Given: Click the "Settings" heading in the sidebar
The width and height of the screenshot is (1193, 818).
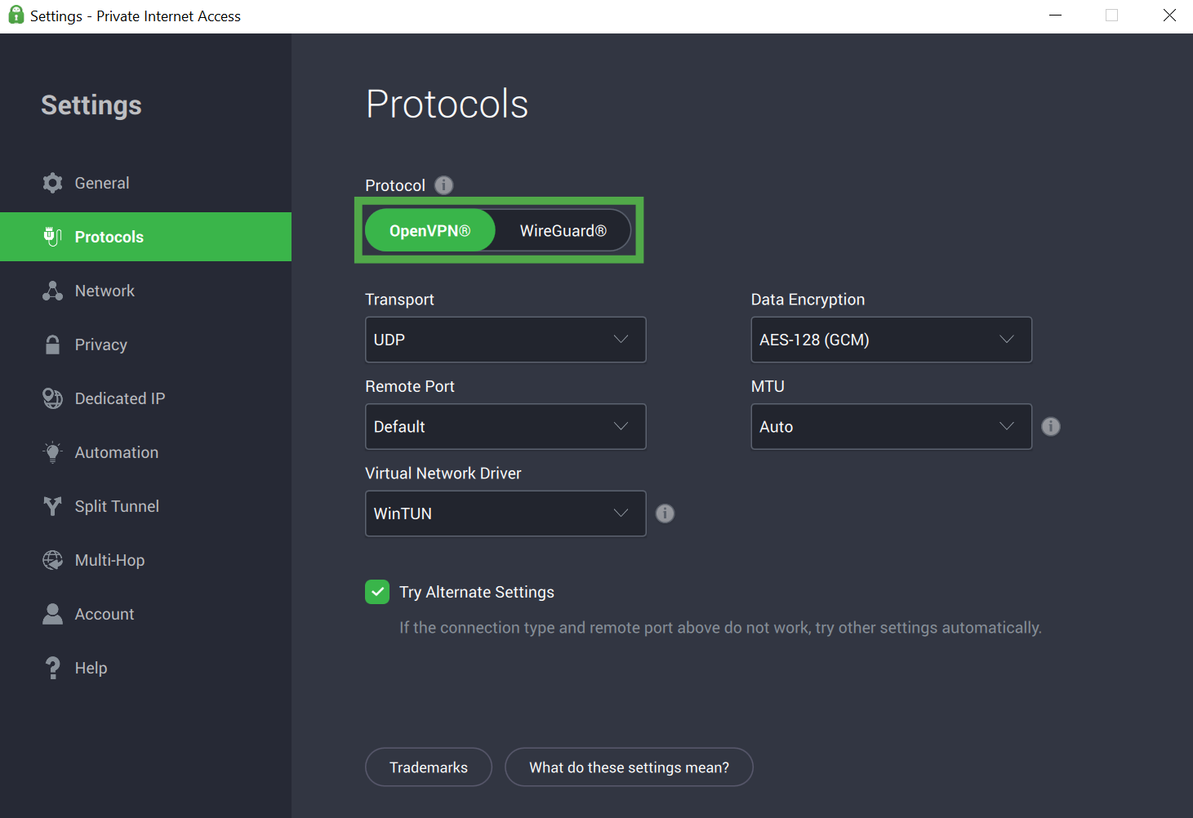Looking at the screenshot, I should click(91, 105).
